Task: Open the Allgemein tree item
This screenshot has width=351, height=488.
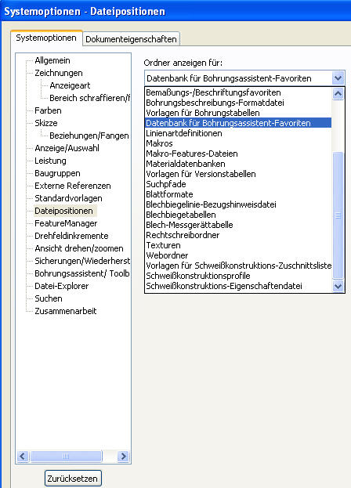Action: (x=52, y=60)
